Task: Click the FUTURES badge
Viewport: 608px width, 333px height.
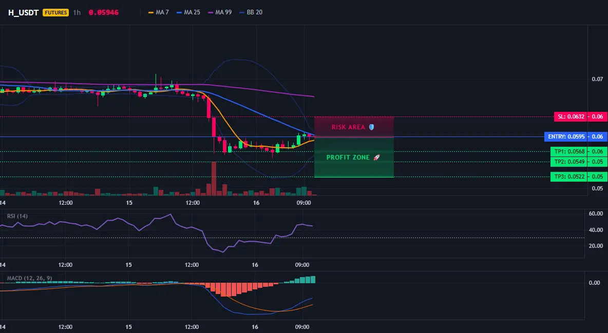Action: 56,12
